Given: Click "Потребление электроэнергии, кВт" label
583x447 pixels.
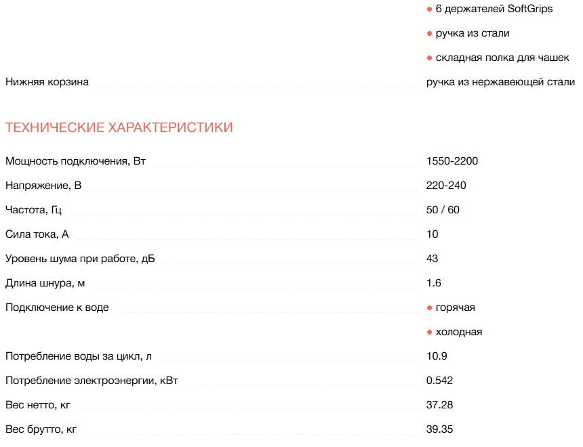Looking at the screenshot, I should (x=92, y=381).
